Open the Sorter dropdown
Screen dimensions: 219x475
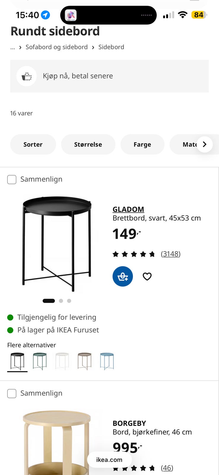[33, 144]
